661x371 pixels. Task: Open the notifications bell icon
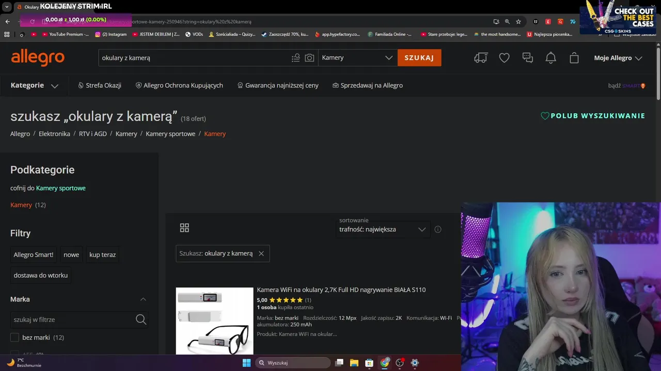coord(551,58)
